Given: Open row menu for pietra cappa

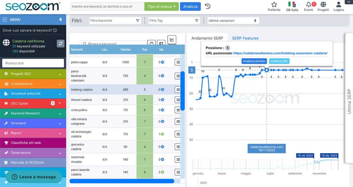Looking at the screenshot, I should (178, 62).
